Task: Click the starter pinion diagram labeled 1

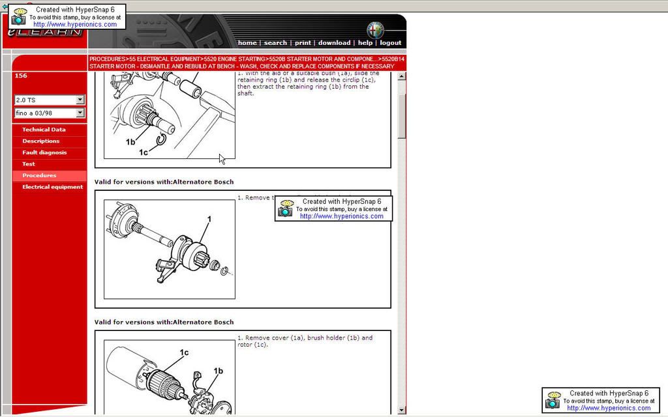Action: tap(170, 250)
